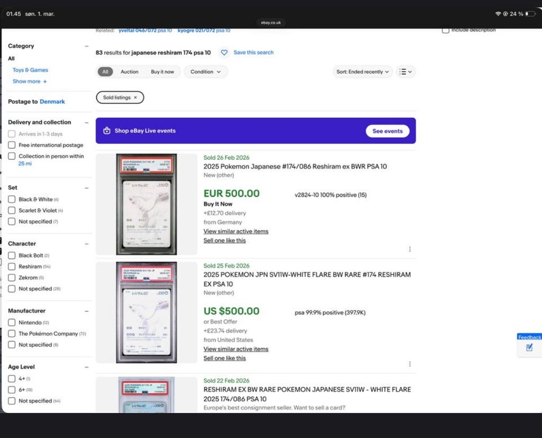Switch to the Auction tab
The height and width of the screenshot is (438, 542).
click(x=129, y=72)
